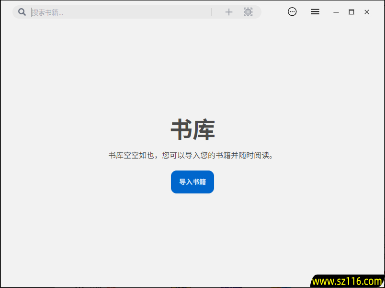Click the search magnifier icon

(22, 11)
